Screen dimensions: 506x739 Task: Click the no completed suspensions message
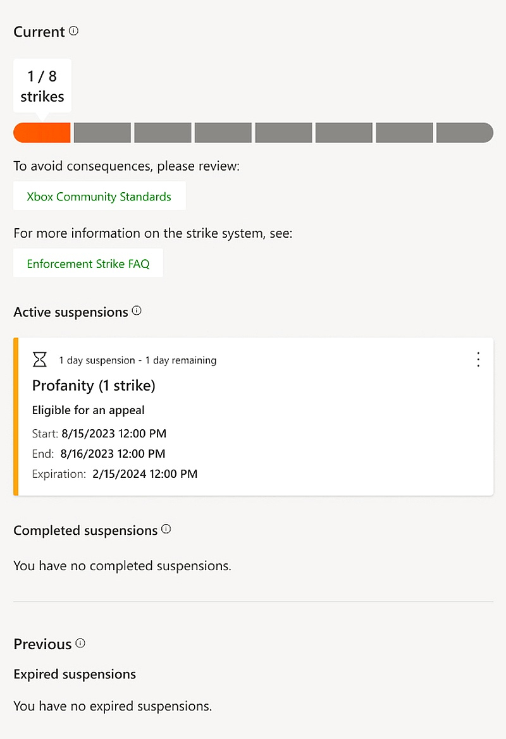(123, 565)
